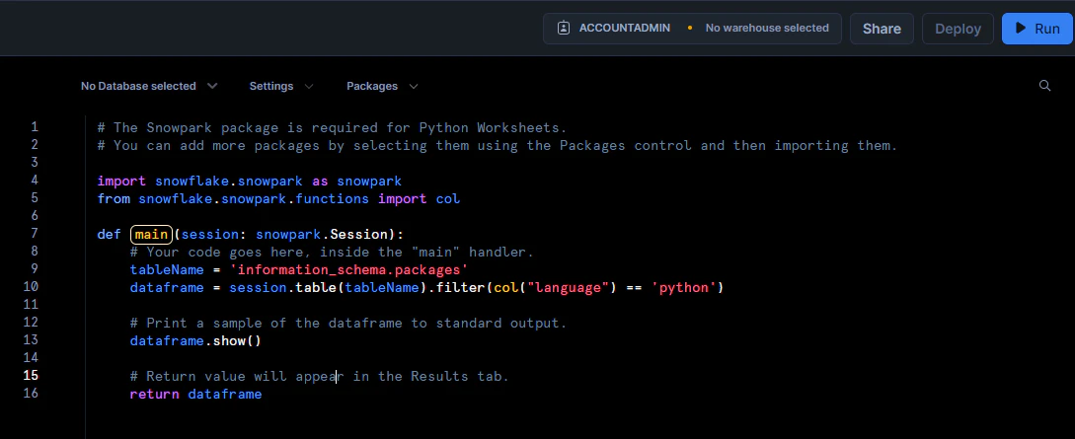Click line number 7 in the gutter

(35, 234)
